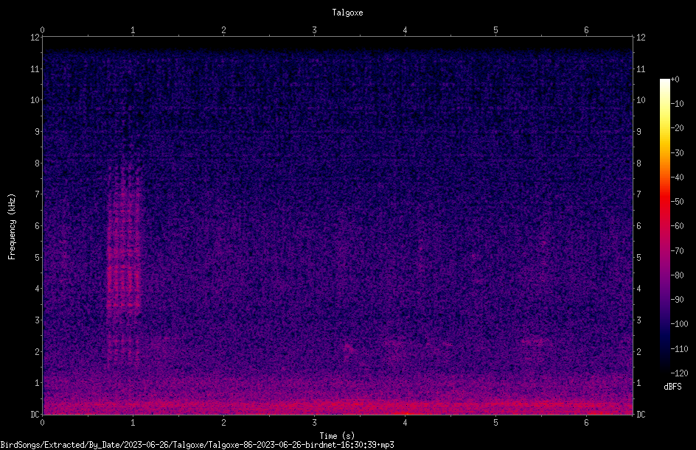Click the 3 second label on the bottom time axis
The image size is (696, 450).
[314, 423]
